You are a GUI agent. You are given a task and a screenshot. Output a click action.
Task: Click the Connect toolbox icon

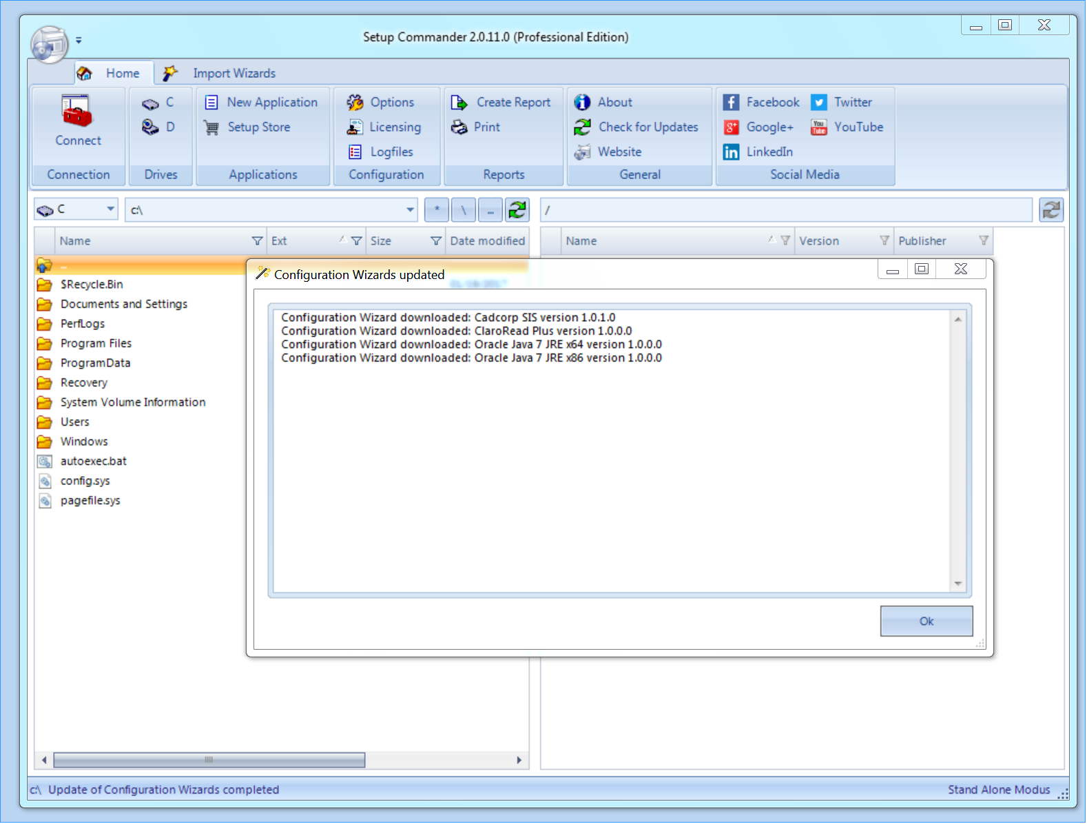77,112
